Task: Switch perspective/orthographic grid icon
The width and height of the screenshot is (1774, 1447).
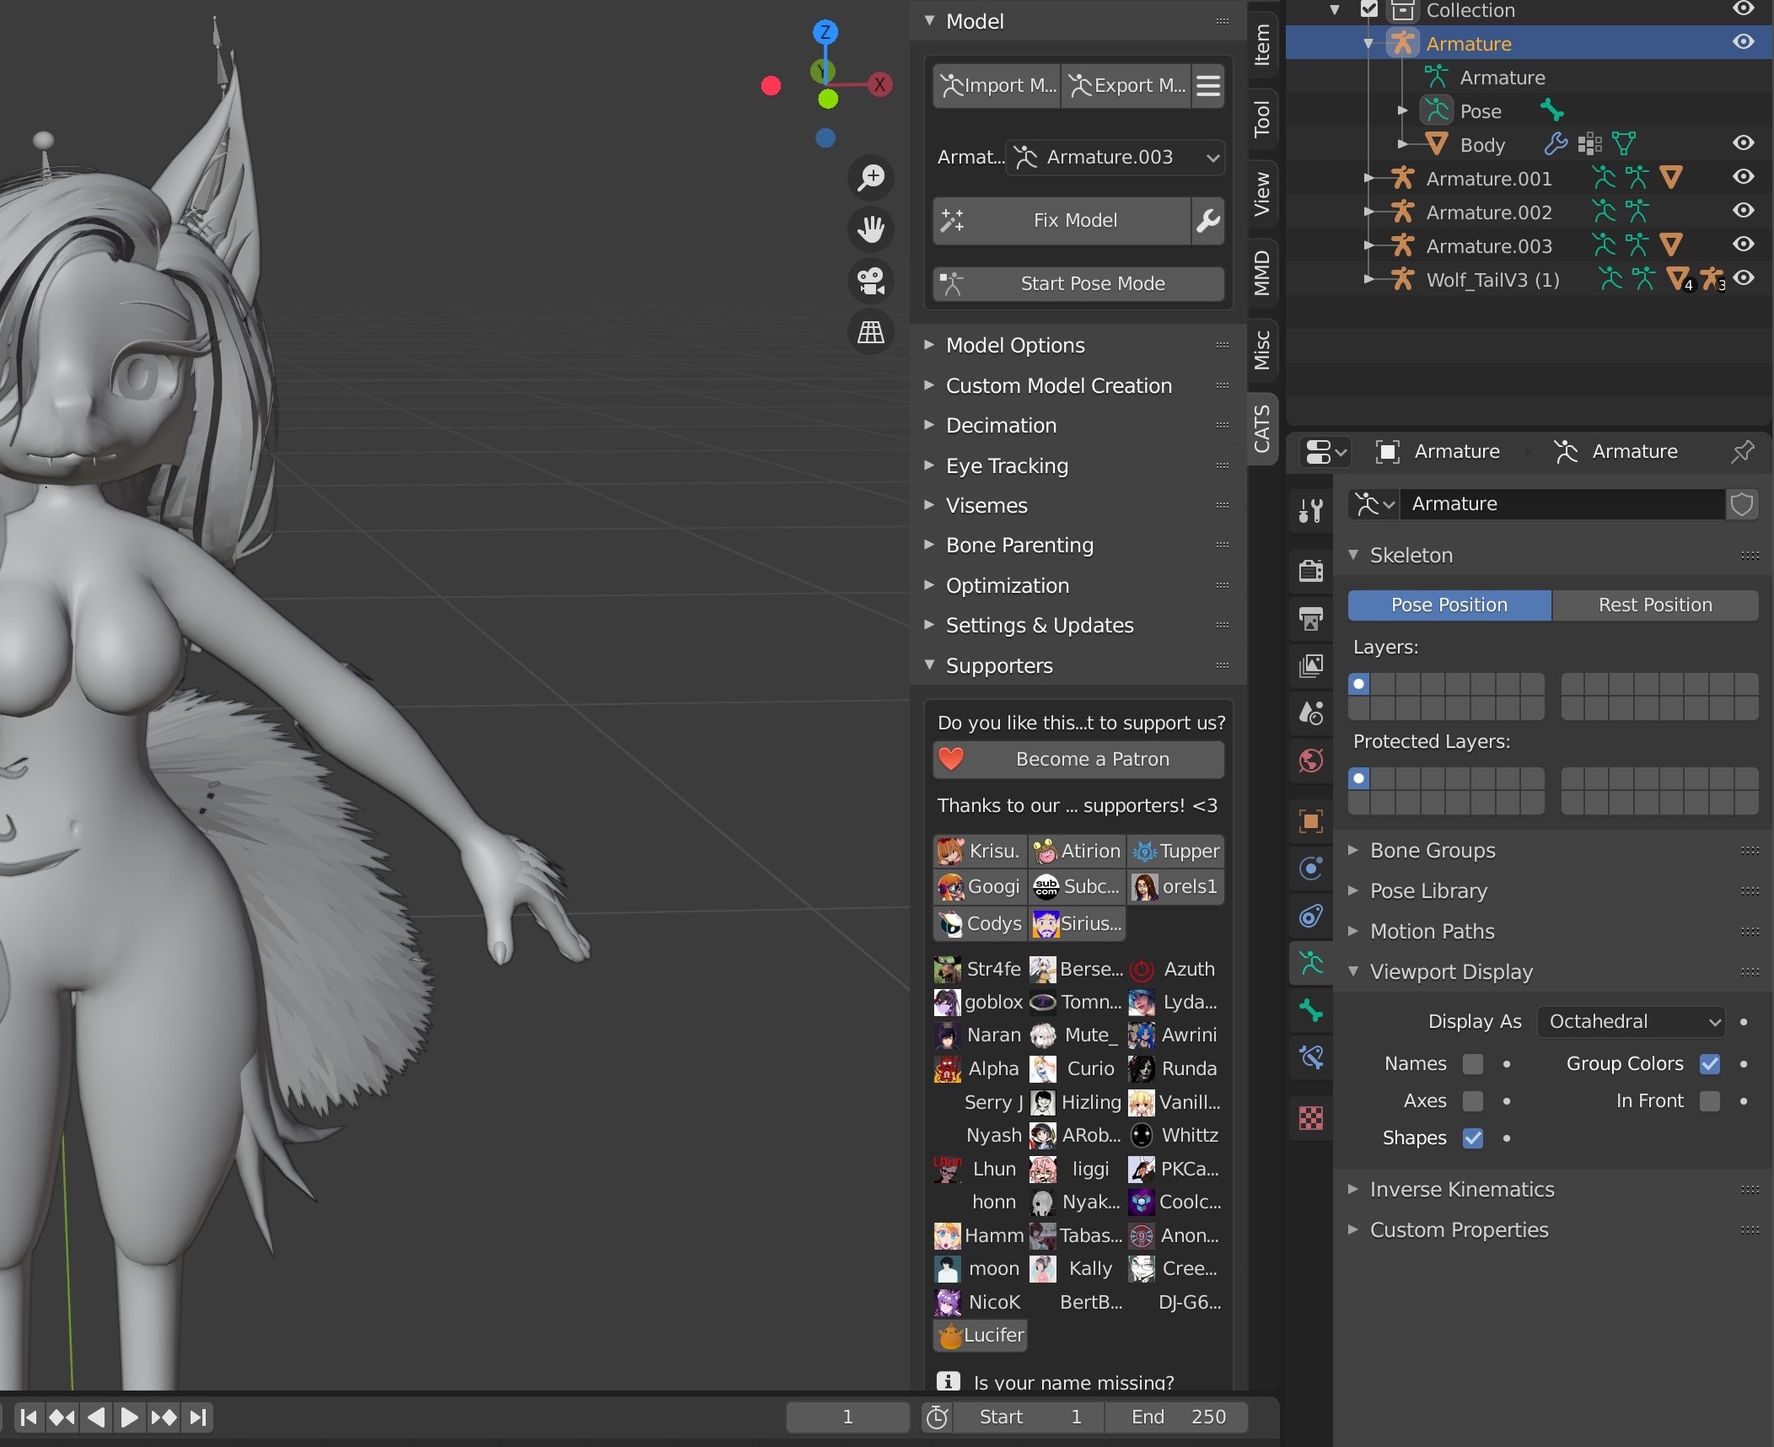Action: point(871,331)
